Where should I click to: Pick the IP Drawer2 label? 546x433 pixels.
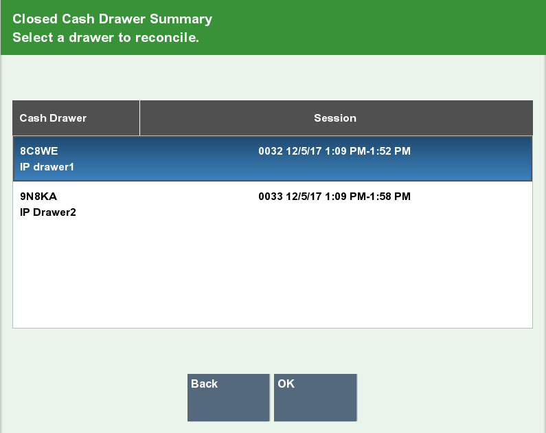47,212
